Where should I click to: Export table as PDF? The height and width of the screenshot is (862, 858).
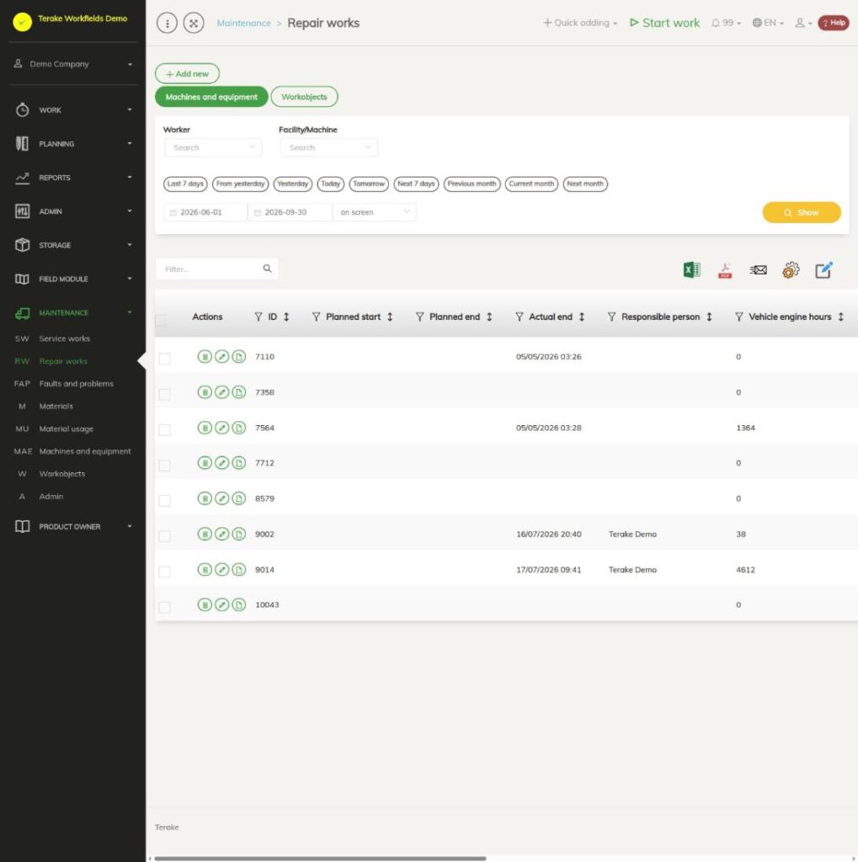(725, 270)
